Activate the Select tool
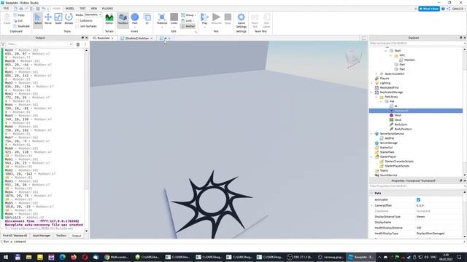 (38, 20)
